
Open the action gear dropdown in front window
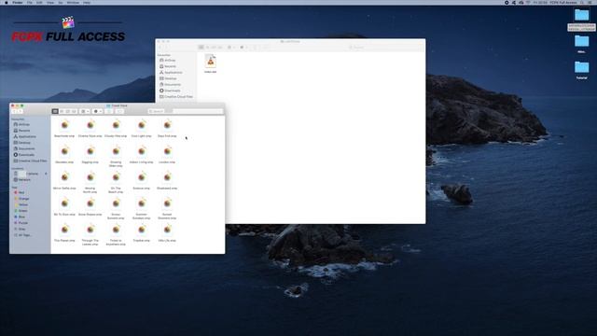click(97, 111)
